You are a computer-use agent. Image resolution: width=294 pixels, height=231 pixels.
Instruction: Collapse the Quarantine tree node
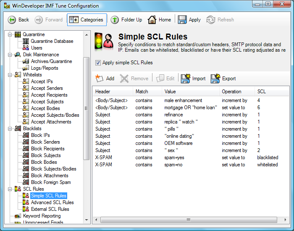click(x=10, y=34)
